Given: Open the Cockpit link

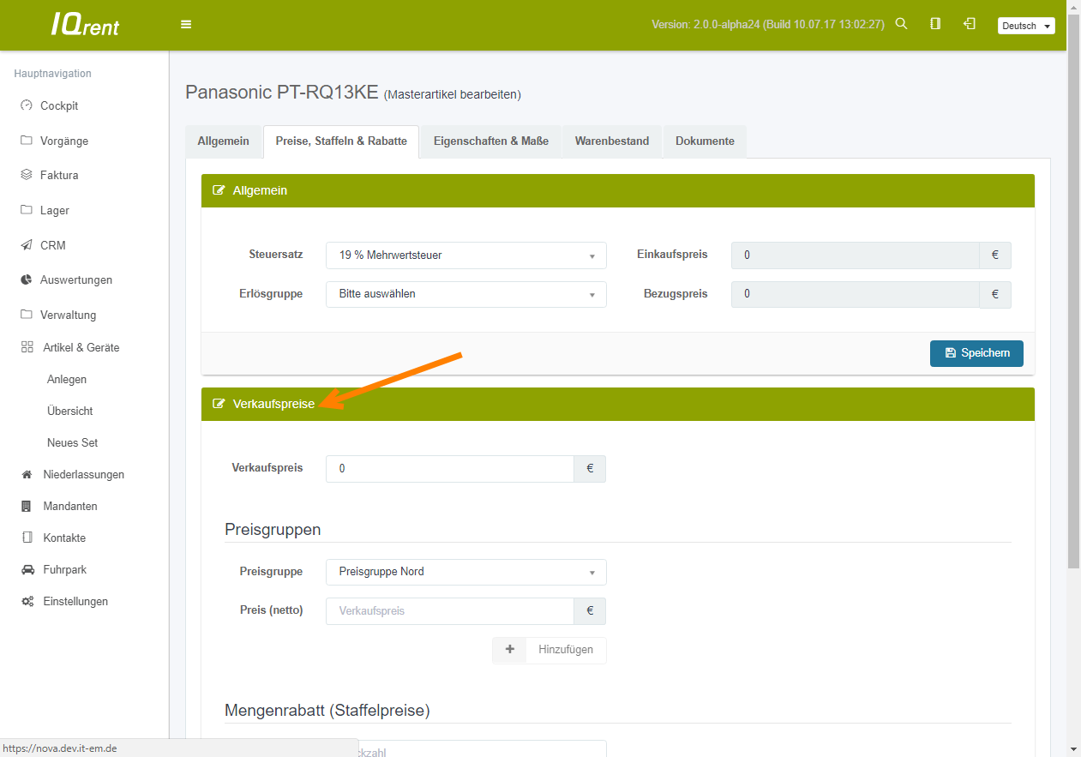Looking at the screenshot, I should click(x=59, y=105).
